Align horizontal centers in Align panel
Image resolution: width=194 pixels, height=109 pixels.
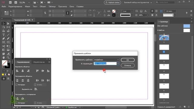coord(23,71)
